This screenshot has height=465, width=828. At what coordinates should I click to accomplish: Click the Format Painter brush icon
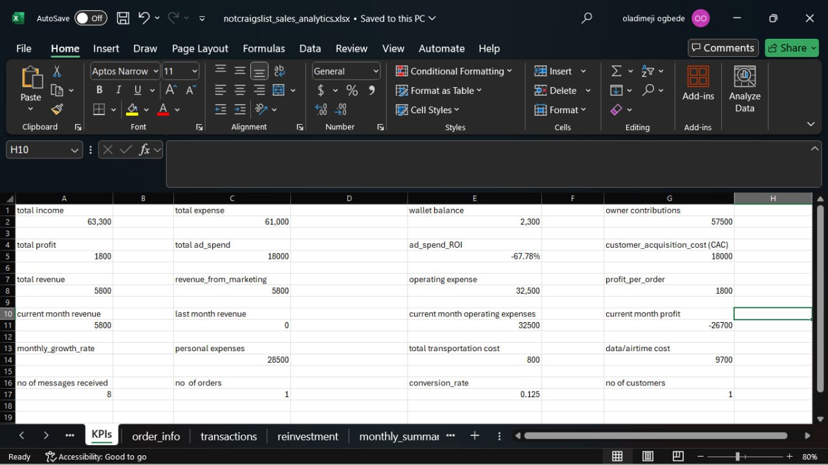[57, 109]
